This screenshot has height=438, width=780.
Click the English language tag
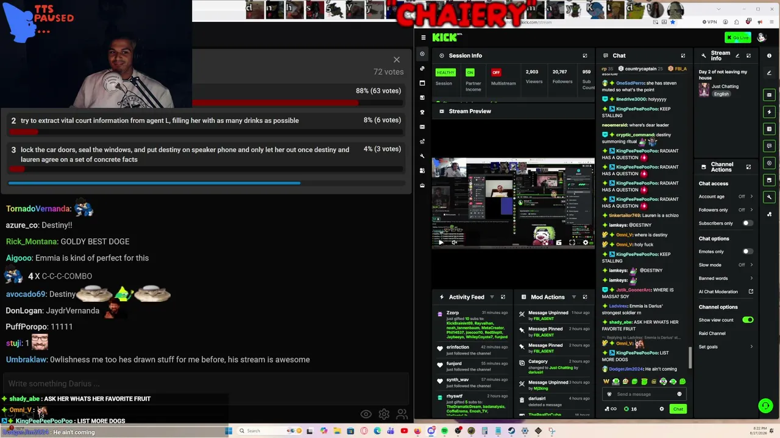click(721, 94)
